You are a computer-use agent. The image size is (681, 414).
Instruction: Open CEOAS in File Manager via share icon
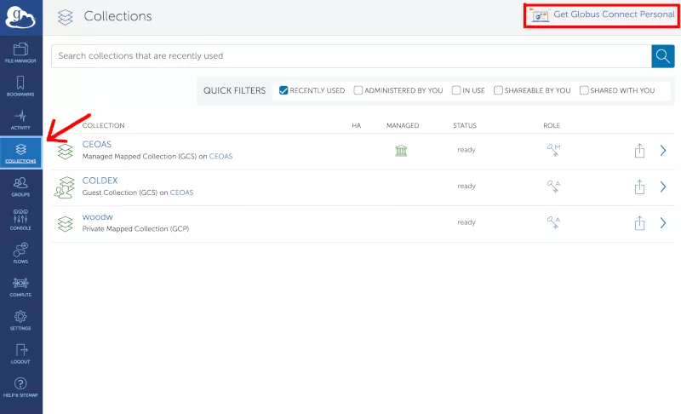click(639, 150)
